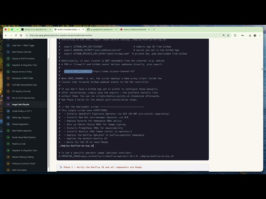
Task: Go back using browser back arrow
Action: pos(6,35)
